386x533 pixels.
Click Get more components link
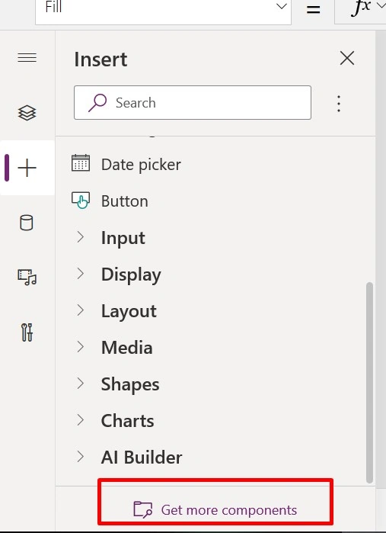pyautogui.click(x=229, y=510)
